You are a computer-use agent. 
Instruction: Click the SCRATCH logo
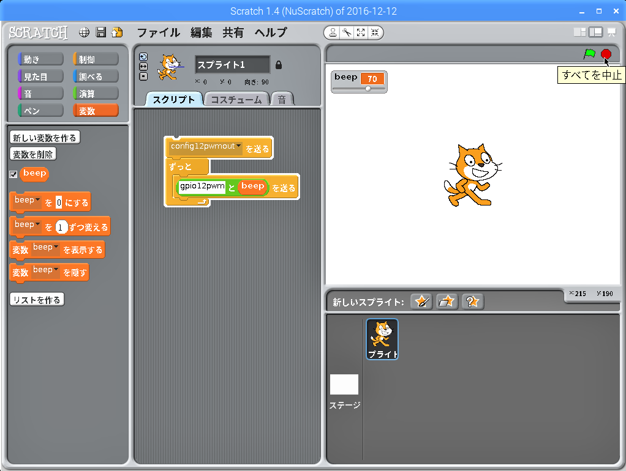coord(39,32)
